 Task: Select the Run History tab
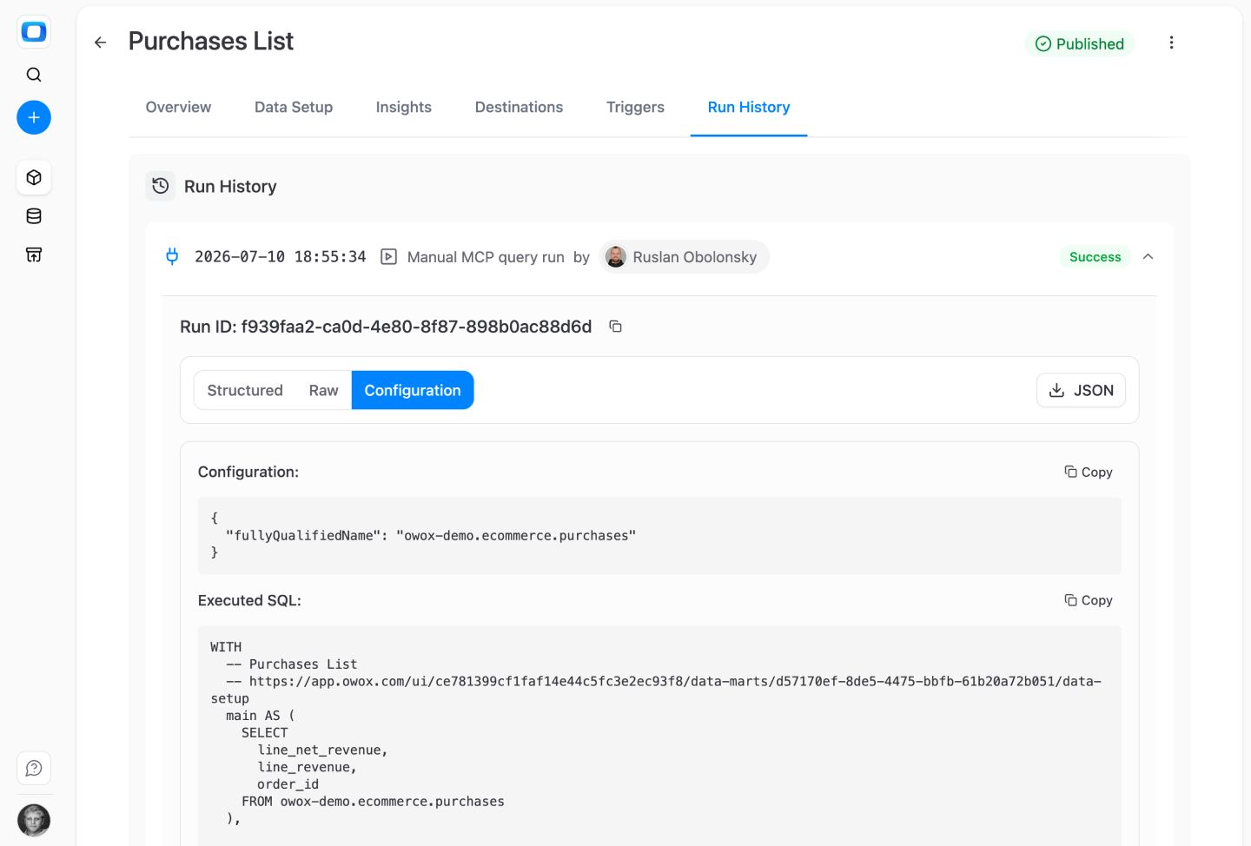(x=749, y=107)
